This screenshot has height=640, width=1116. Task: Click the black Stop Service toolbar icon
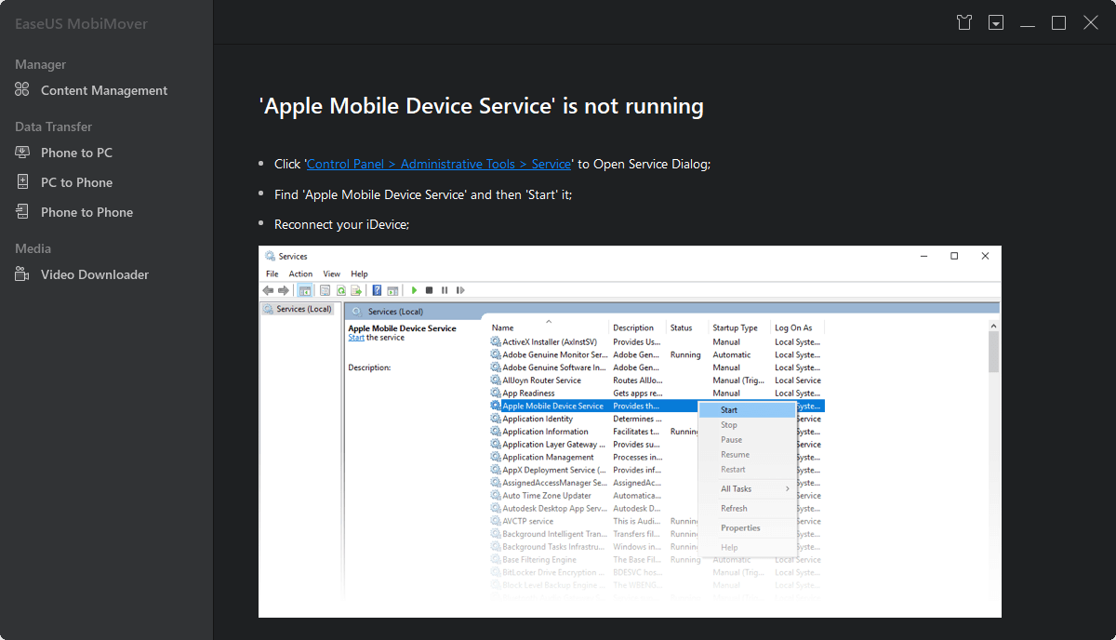(x=429, y=289)
